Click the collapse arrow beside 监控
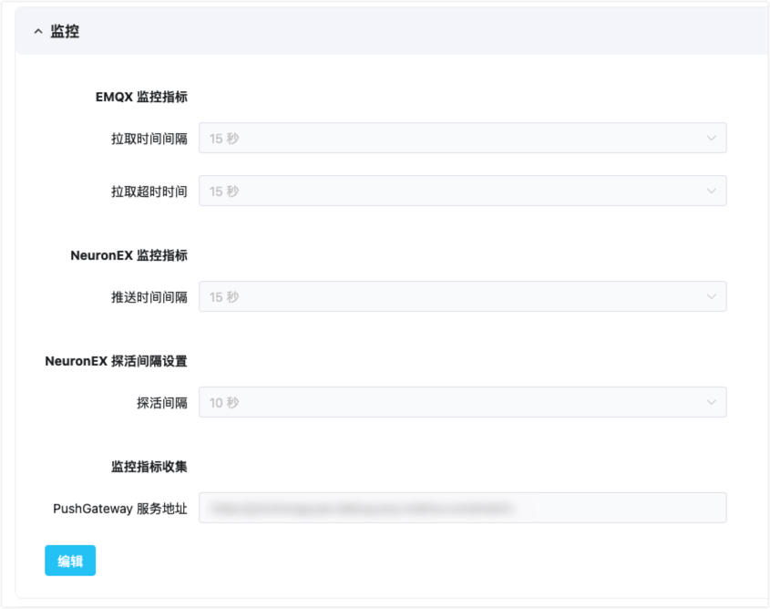Image resolution: width=770 pixels, height=609 pixels. [x=36, y=30]
